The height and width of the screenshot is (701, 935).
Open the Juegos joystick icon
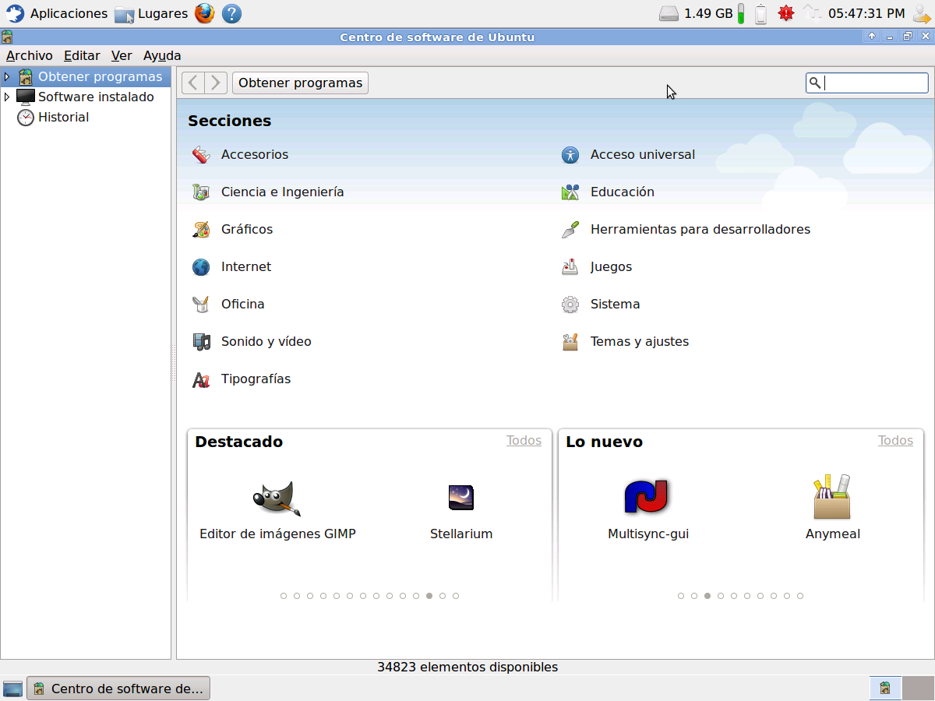click(x=570, y=267)
